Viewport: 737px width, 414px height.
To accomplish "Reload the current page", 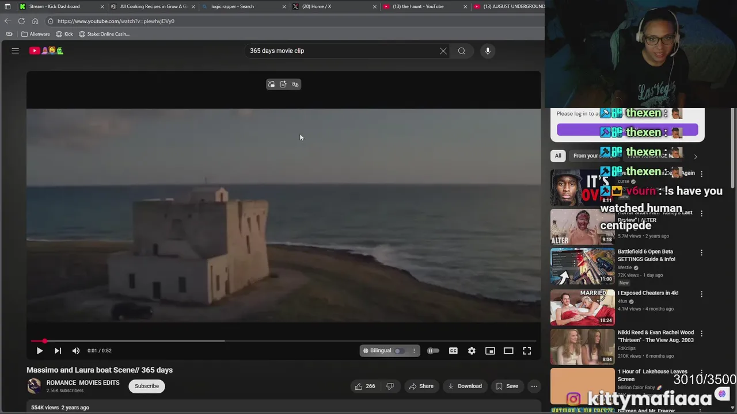I will click(21, 21).
